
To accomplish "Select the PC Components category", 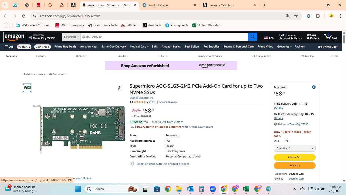I will [261, 56].
